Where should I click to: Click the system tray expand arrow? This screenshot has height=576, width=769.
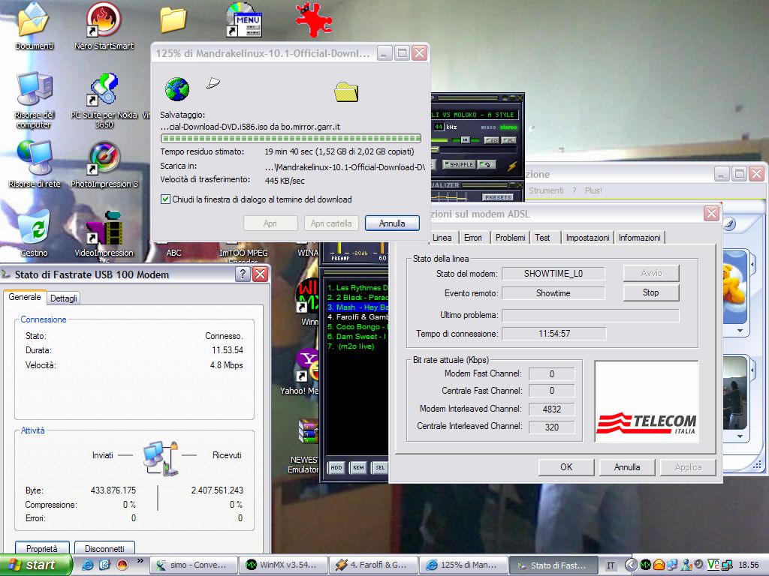pos(631,565)
